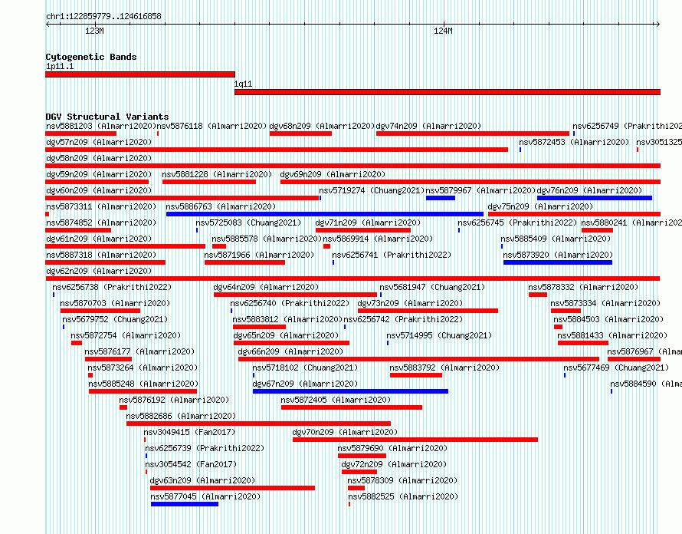Click nsv6256740 (Prakrithi2022) label

coord(290,303)
